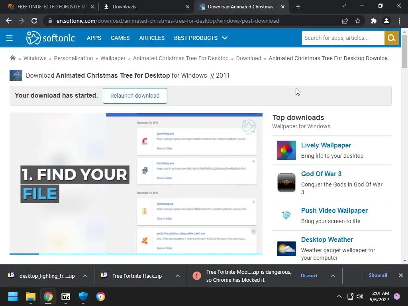The width and height of the screenshot is (408, 306).
Task: Click the orange search magnifier button
Action: coord(391,38)
